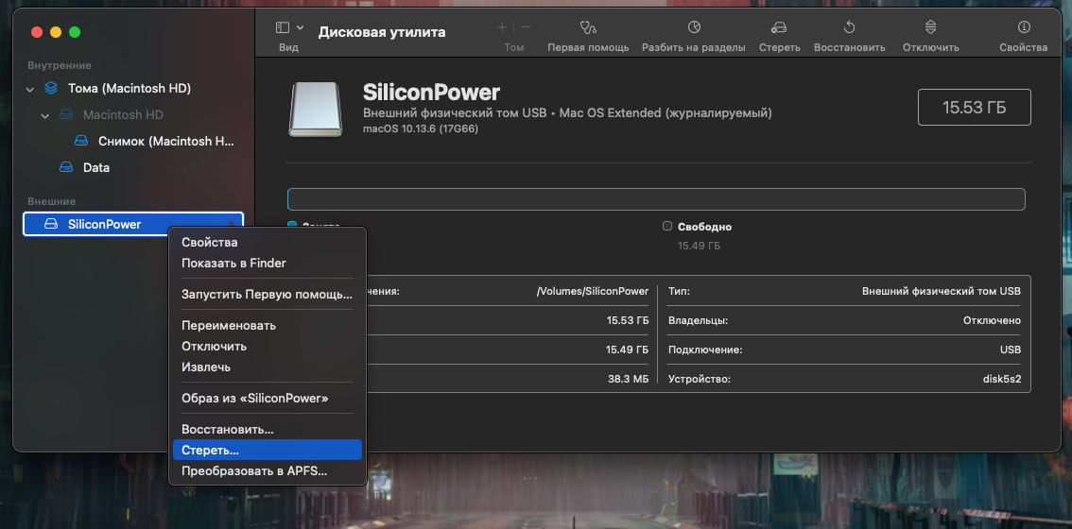Click the macOS 10.13.6 (17G66) text
Viewport: 1072px width, 529px height.
pyautogui.click(x=421, y=128)
